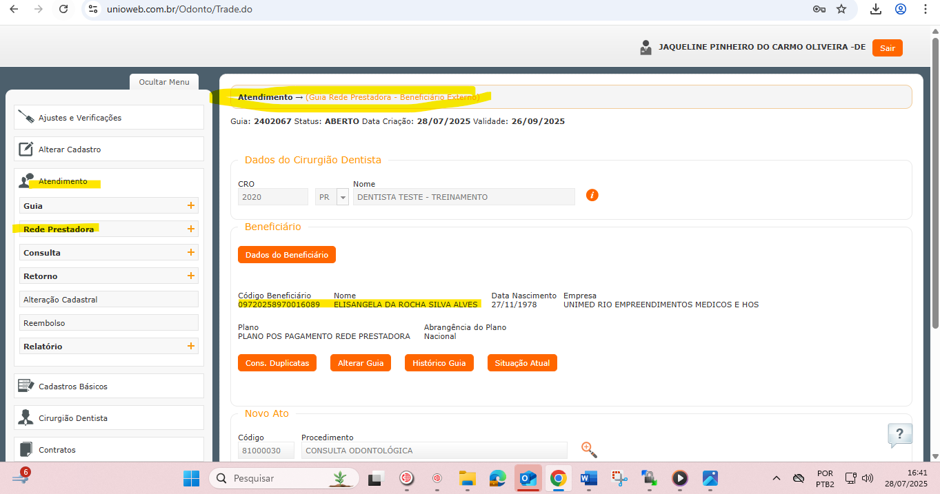The width and height of the screenshot is (940, 494).
Task: Open Cirurgião Dentista section
Action: pos(109,418)
